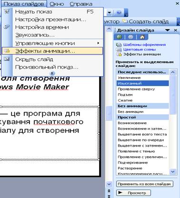Click the toolbar options arrow right of Help
Viewport: 180px width, 198px height.
(126, 13)
